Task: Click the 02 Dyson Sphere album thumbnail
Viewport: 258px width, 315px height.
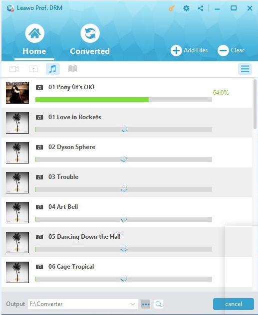Action: (17, 153)
